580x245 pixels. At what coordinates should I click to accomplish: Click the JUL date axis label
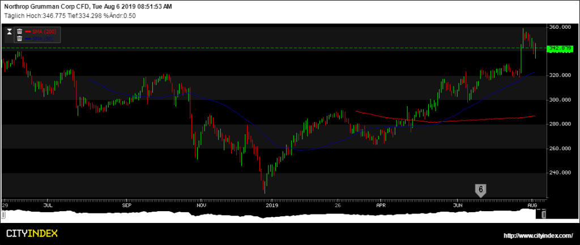click(x=48, y=204)
